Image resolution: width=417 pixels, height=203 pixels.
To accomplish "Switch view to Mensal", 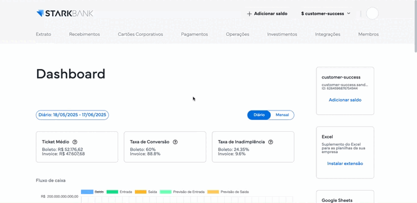I will tap(282, 115).
